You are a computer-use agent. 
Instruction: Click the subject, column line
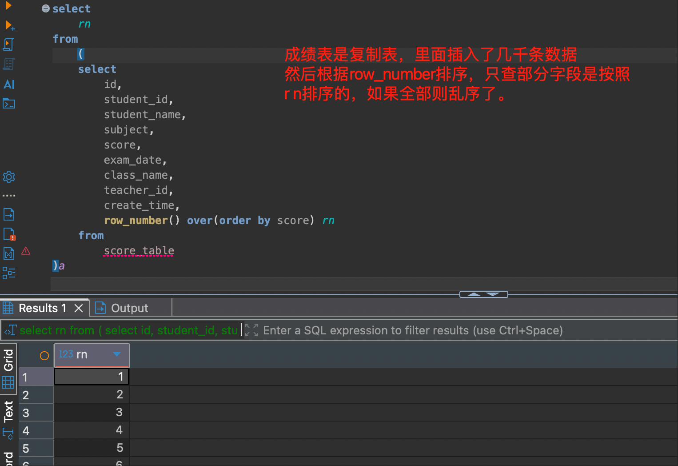click(129, 130)
